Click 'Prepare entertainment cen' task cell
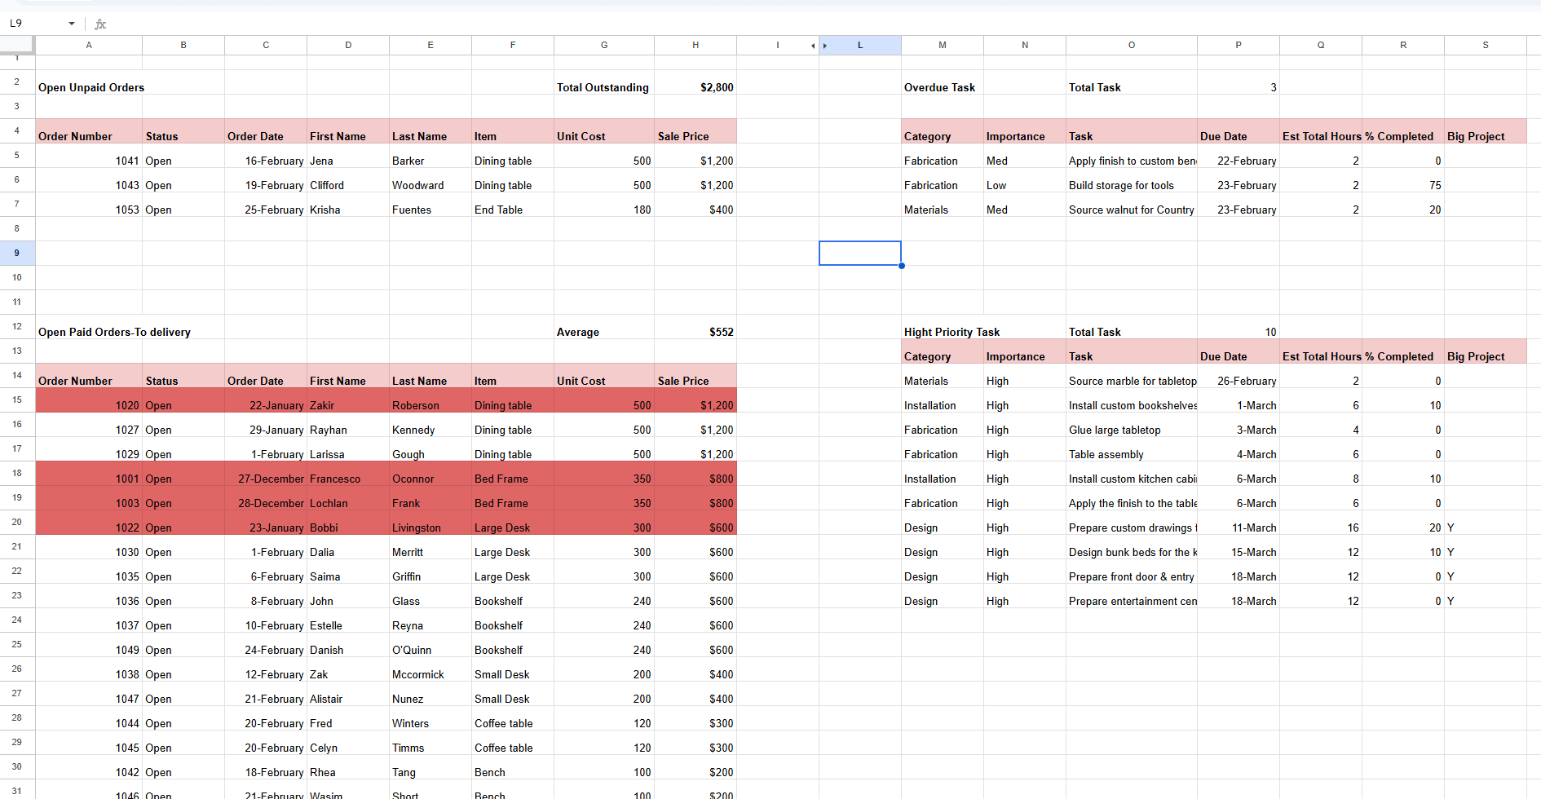Screen dimensions: 1541x799 pyautogui.click(x=1132, y=596)
